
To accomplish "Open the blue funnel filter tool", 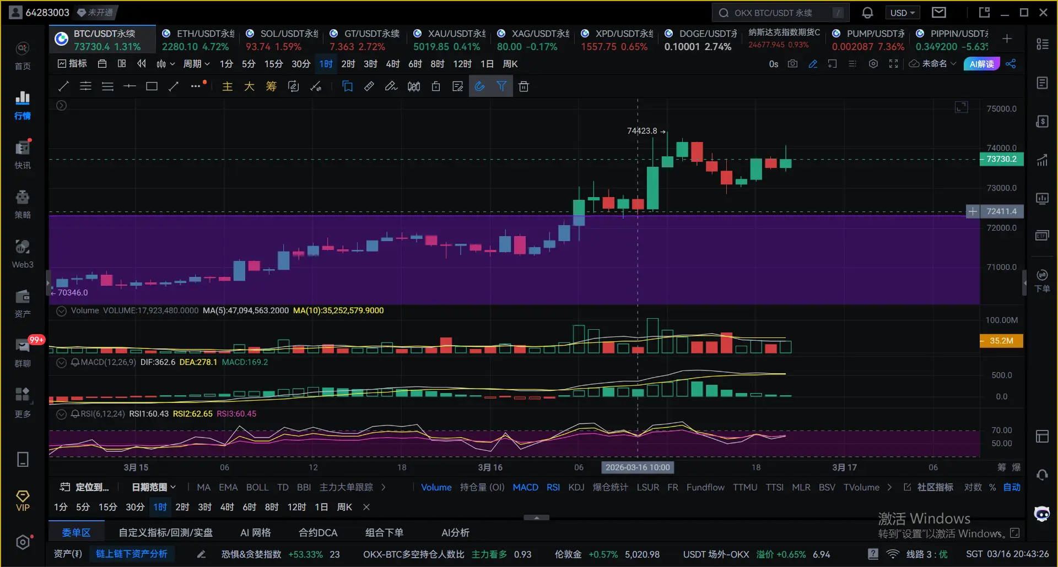I will (x=501, y=86).
